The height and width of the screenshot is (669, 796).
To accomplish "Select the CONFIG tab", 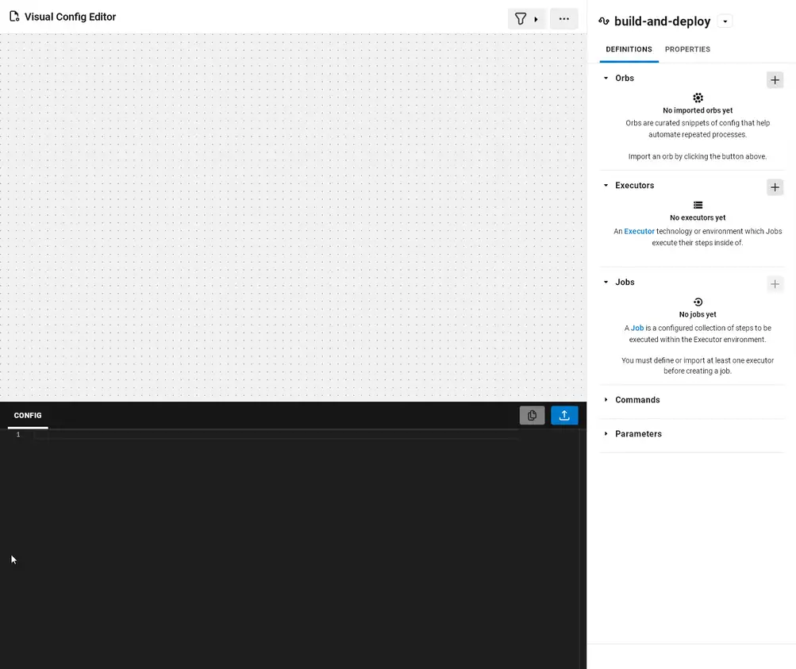I will [27, 415].
